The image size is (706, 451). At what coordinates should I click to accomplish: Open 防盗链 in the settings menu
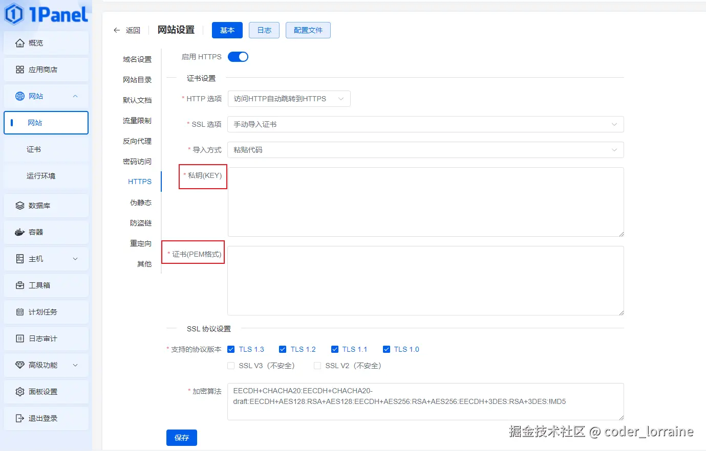(x=141, y=223)
